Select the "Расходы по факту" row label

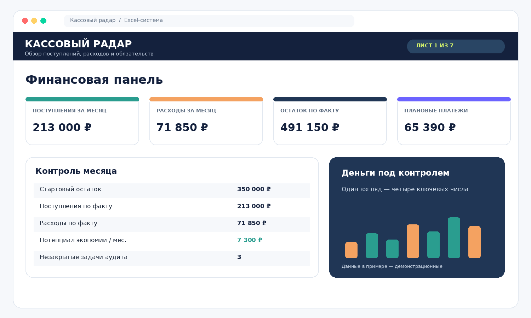click(x=68, y=223)
